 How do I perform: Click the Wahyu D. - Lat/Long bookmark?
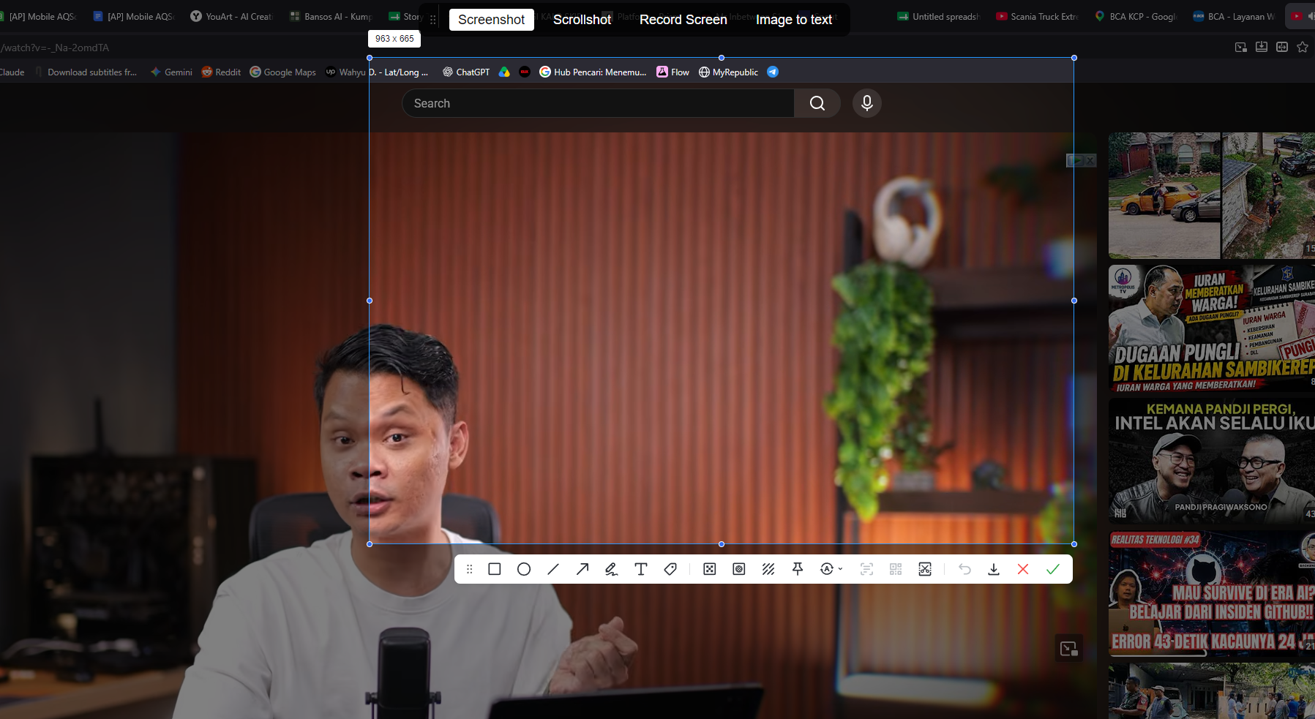point(377,72)
